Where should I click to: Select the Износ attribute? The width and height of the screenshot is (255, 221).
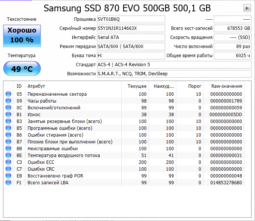coord(34,115)
